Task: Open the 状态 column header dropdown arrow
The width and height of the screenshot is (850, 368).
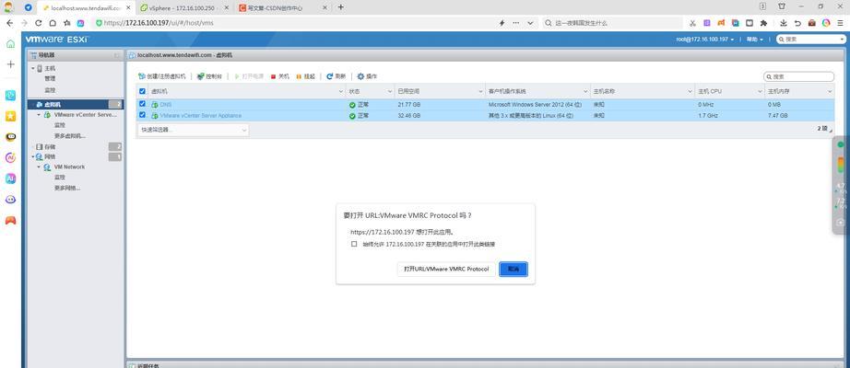Action: tap(390, 91)
